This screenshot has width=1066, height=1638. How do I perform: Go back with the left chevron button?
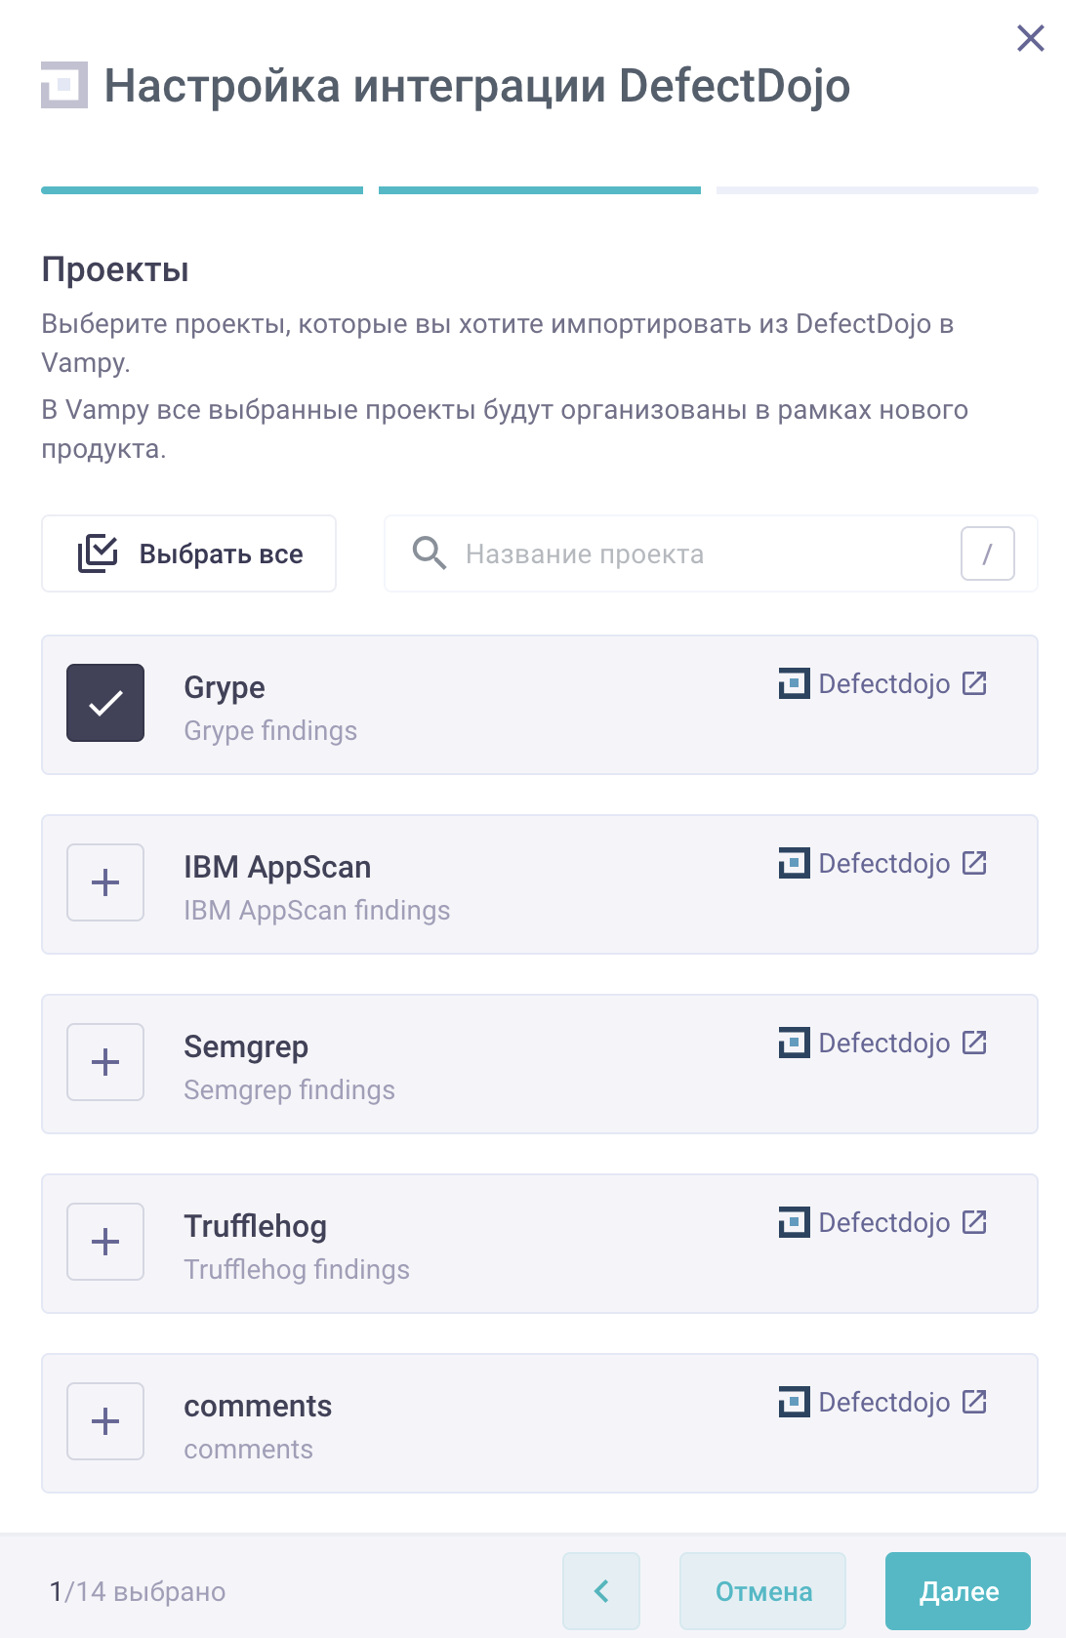(601, 1591)
